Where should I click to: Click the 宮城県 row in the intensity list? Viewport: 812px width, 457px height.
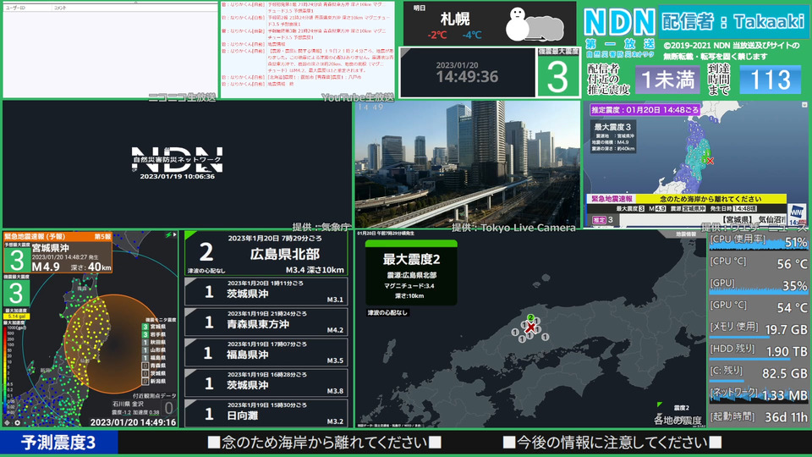[154, 327]
